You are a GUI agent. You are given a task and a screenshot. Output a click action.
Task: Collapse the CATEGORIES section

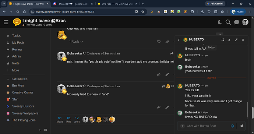pos(17,79)
